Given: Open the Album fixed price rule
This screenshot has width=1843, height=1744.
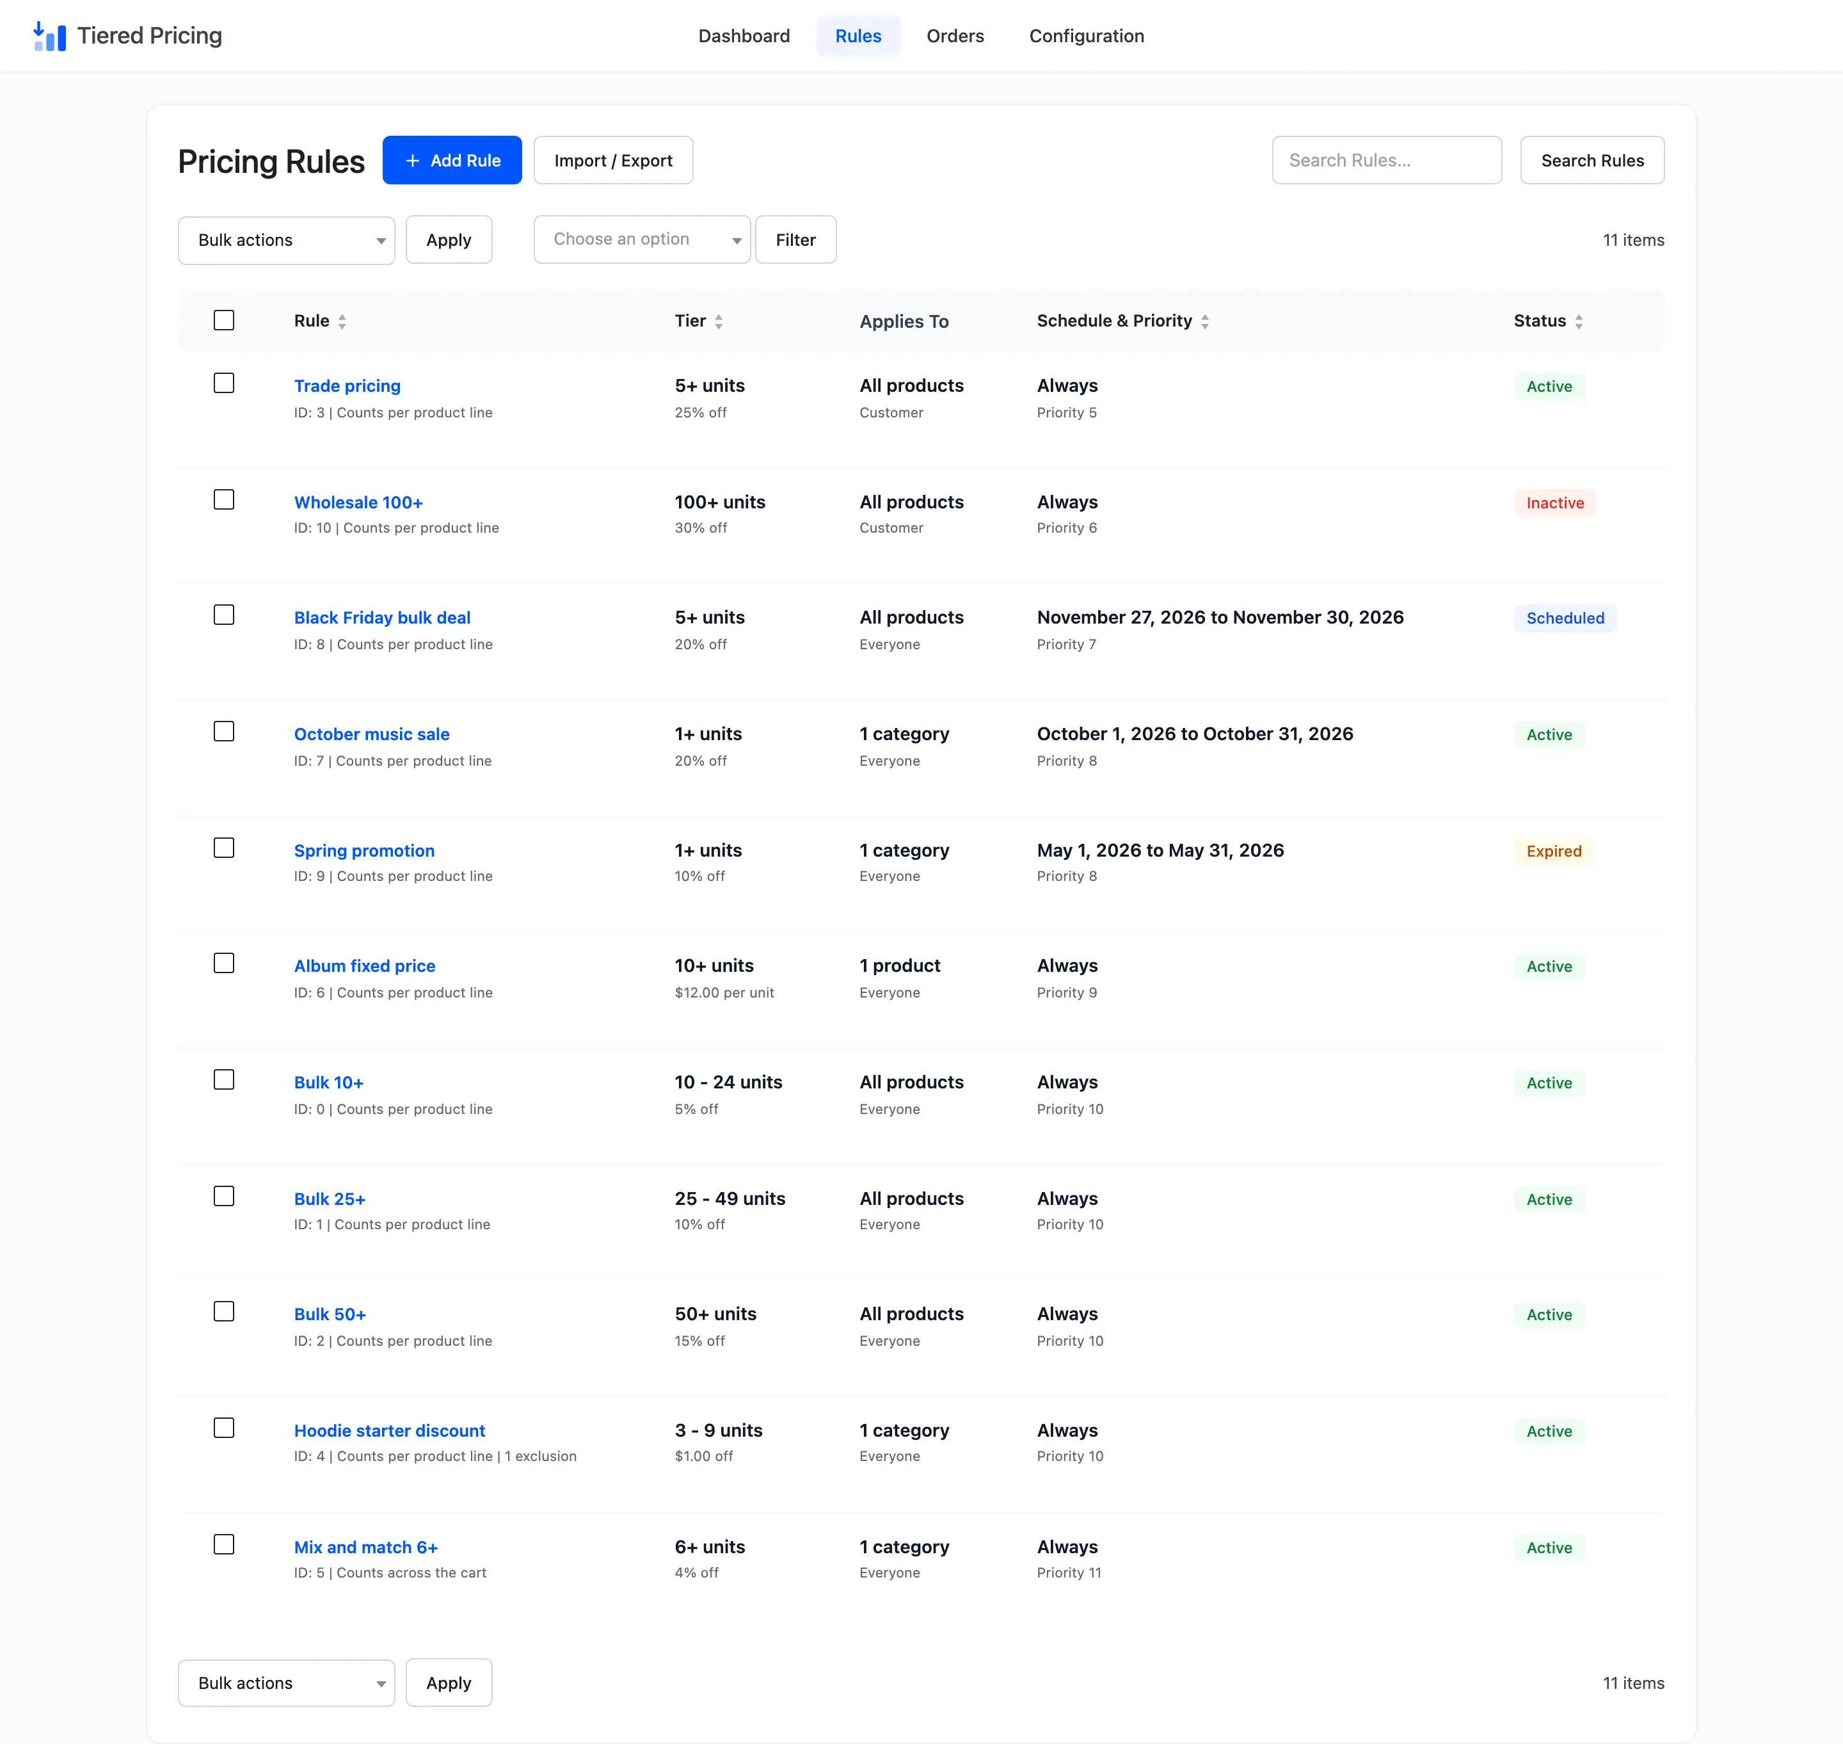Looking at the screenshot, I should coord(364,966).
